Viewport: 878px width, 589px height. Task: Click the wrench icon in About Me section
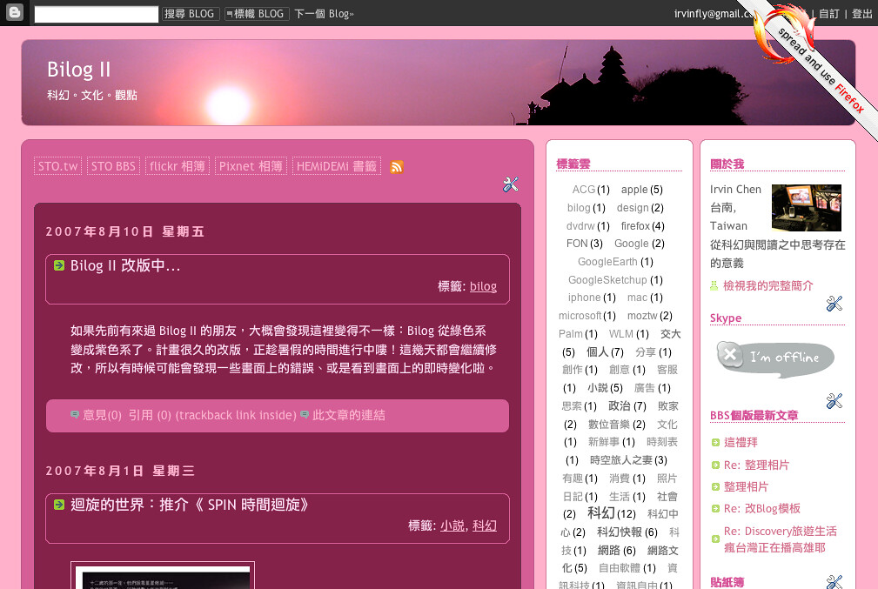pyautogui.click(x=834, y=304)
